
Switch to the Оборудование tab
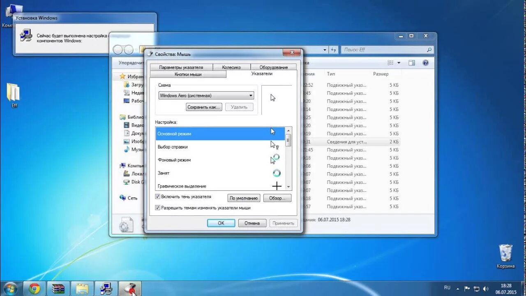click(x=274, y=67)
